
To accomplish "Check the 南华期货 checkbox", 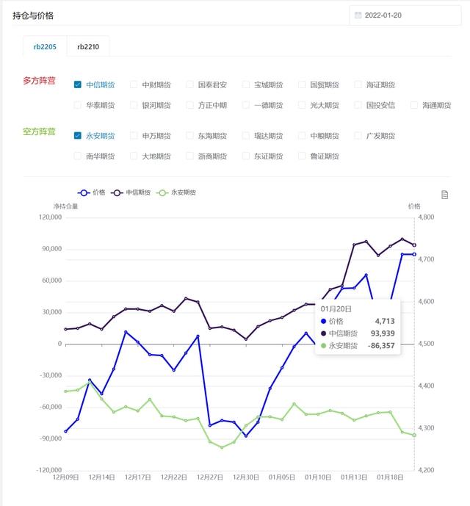I will click(78, 156).
